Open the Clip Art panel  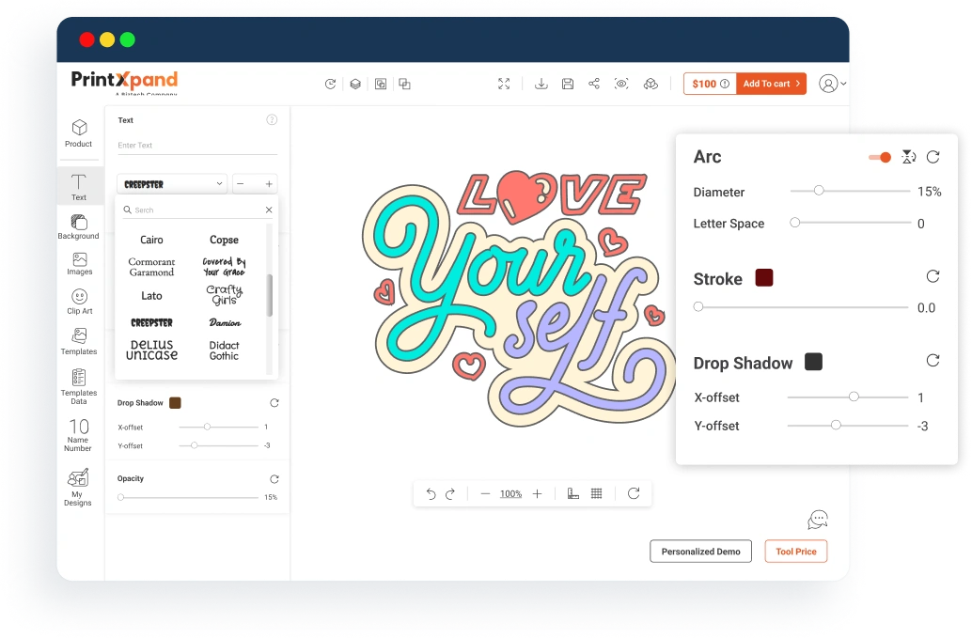tap(79, 302)
